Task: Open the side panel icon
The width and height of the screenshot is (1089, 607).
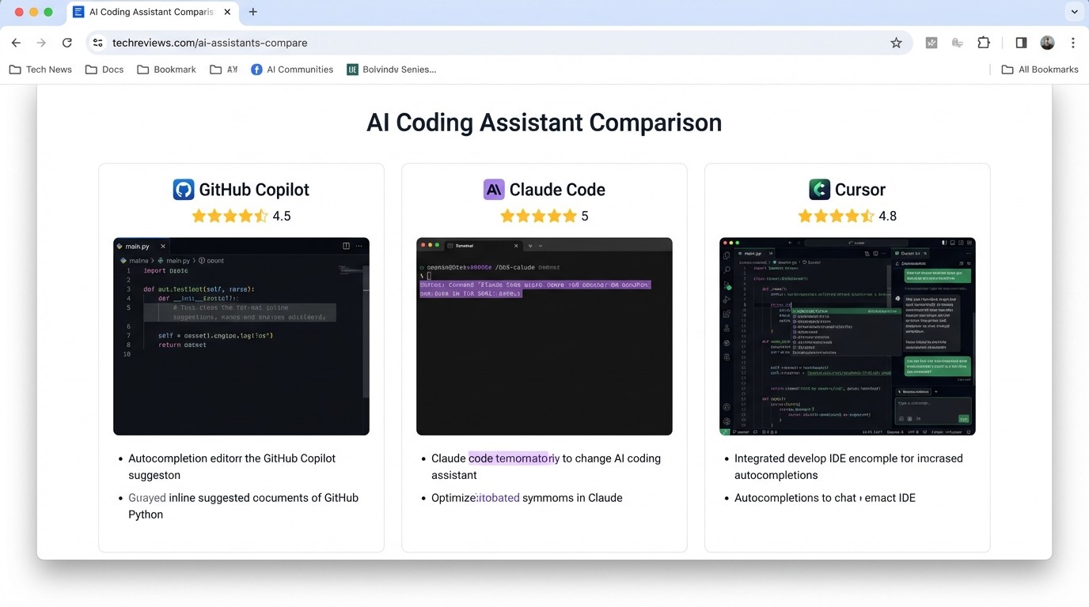Action: (1021, 43)
